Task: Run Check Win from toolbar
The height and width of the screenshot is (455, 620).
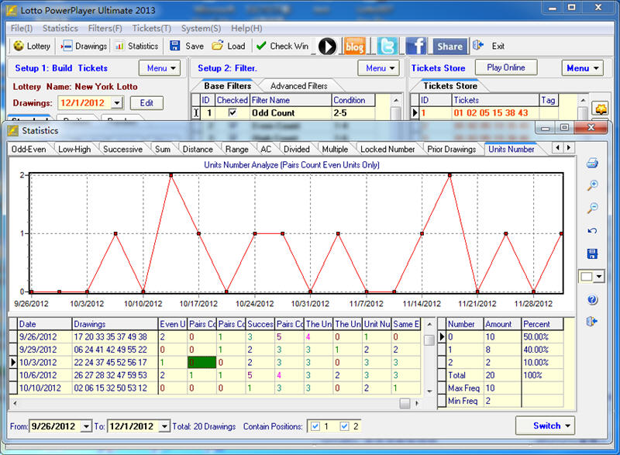Action: click(x=282, y=46)
